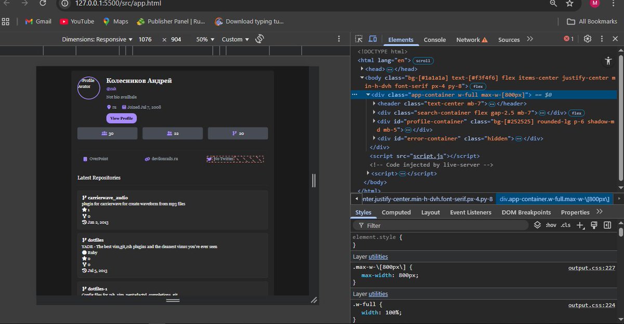This screenshot has height=324, width=624.
Task: Open the 50% zoom dropdown
Action: 204,39
